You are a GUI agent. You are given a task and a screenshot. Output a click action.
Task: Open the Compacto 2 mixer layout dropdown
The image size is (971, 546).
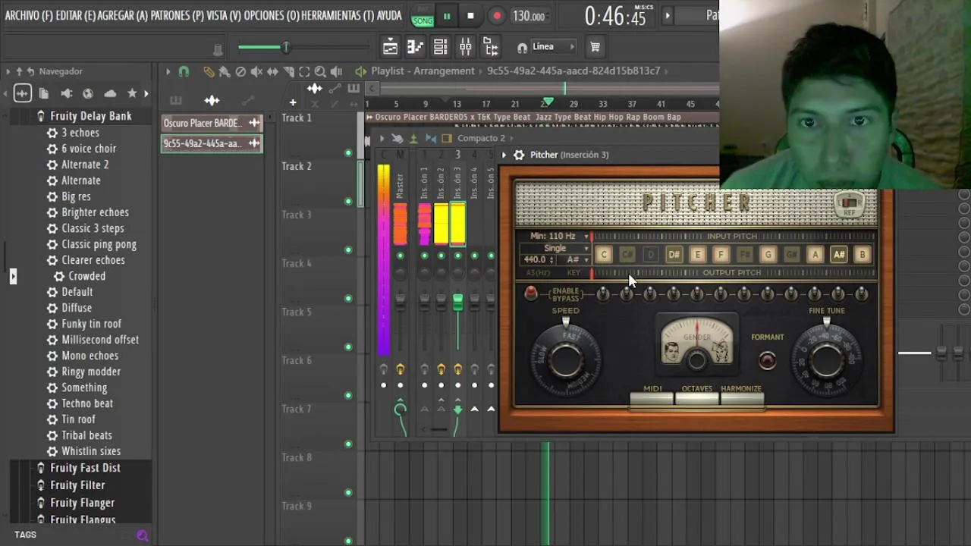(x=485, y=138)
